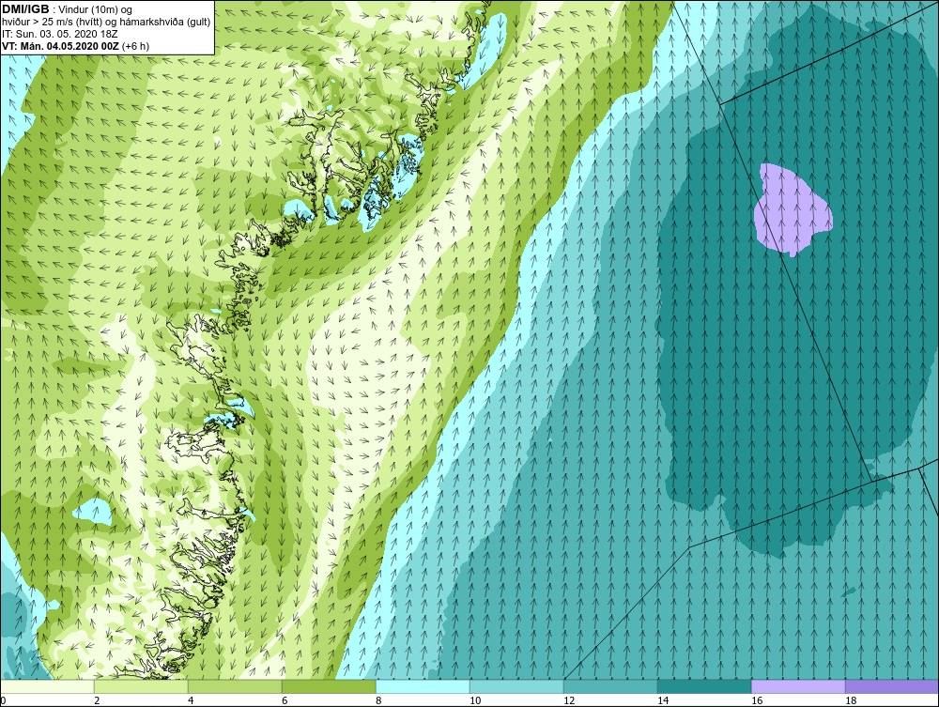Screen dimensions: 939x707
Task: Click the 2–4 m/s light green legend swatch
Action: pyautogui.click(x=142, y=686)
